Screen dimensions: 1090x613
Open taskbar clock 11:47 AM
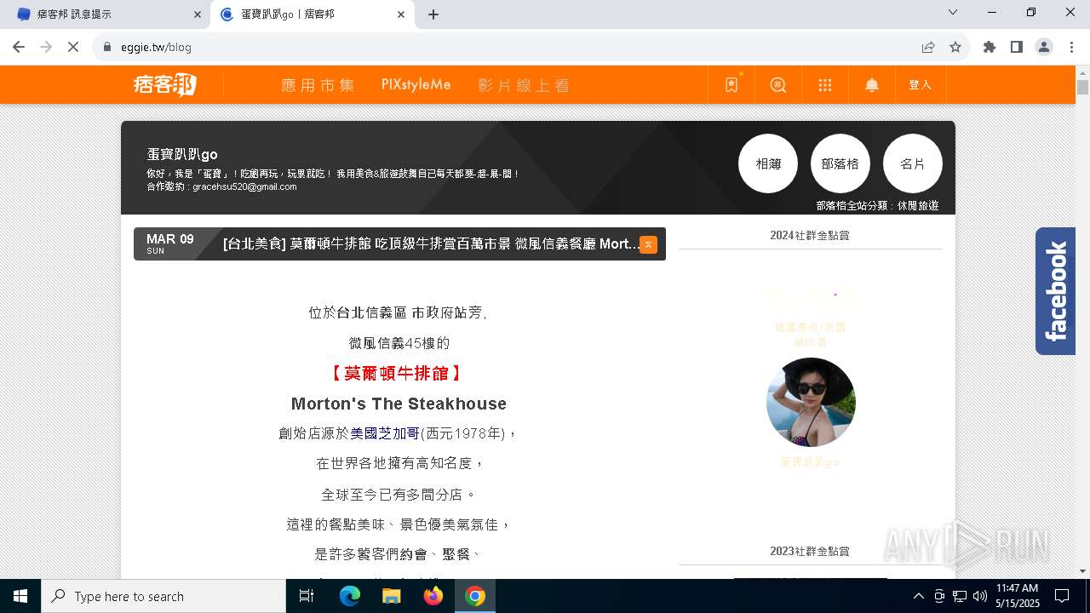point(1018,596)
